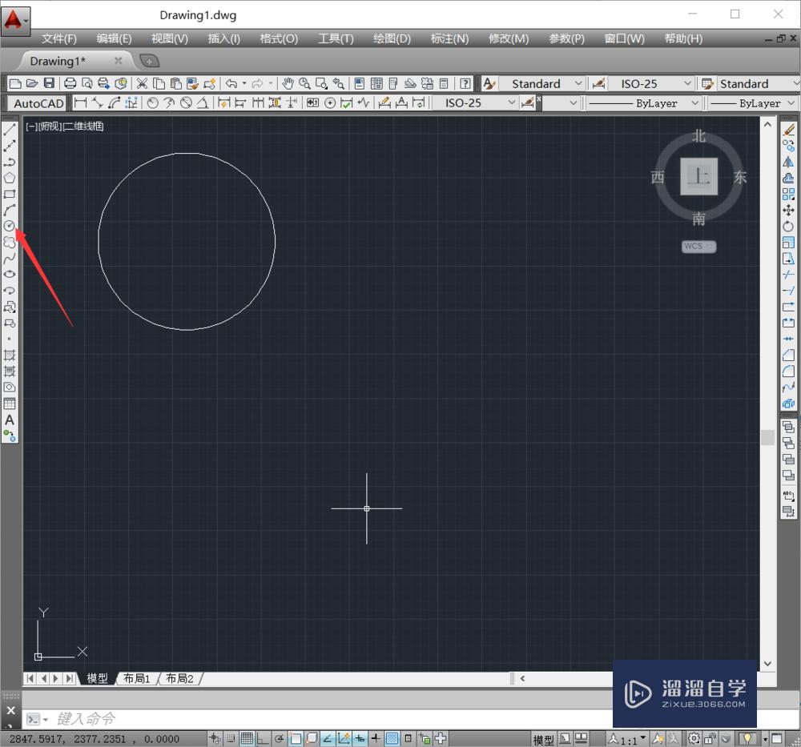This screenshot has height=747, width=801.
Task: Open the WCS dropdown under the ViewCube
Action: [698, 246]
